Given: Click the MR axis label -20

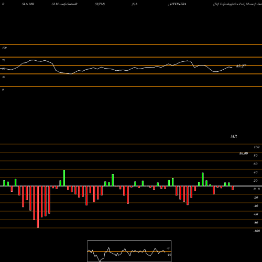Looking at the screenshot, I should point(256,198).
